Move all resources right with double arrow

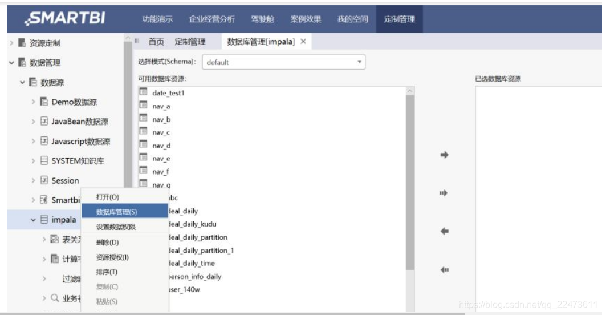tap(444, 193)
